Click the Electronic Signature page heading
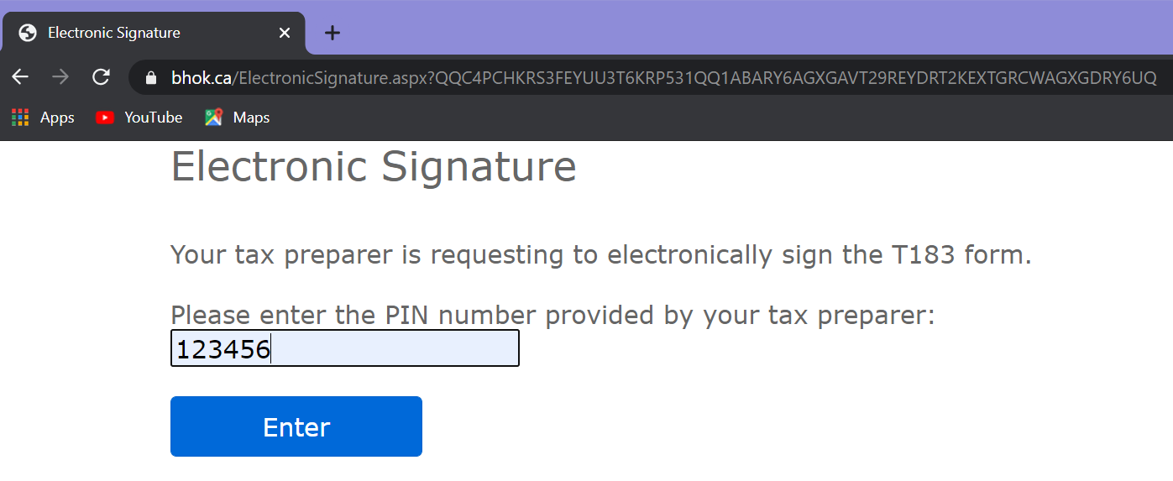Screen dimensions: 1173x481 [x=374, y=166]
